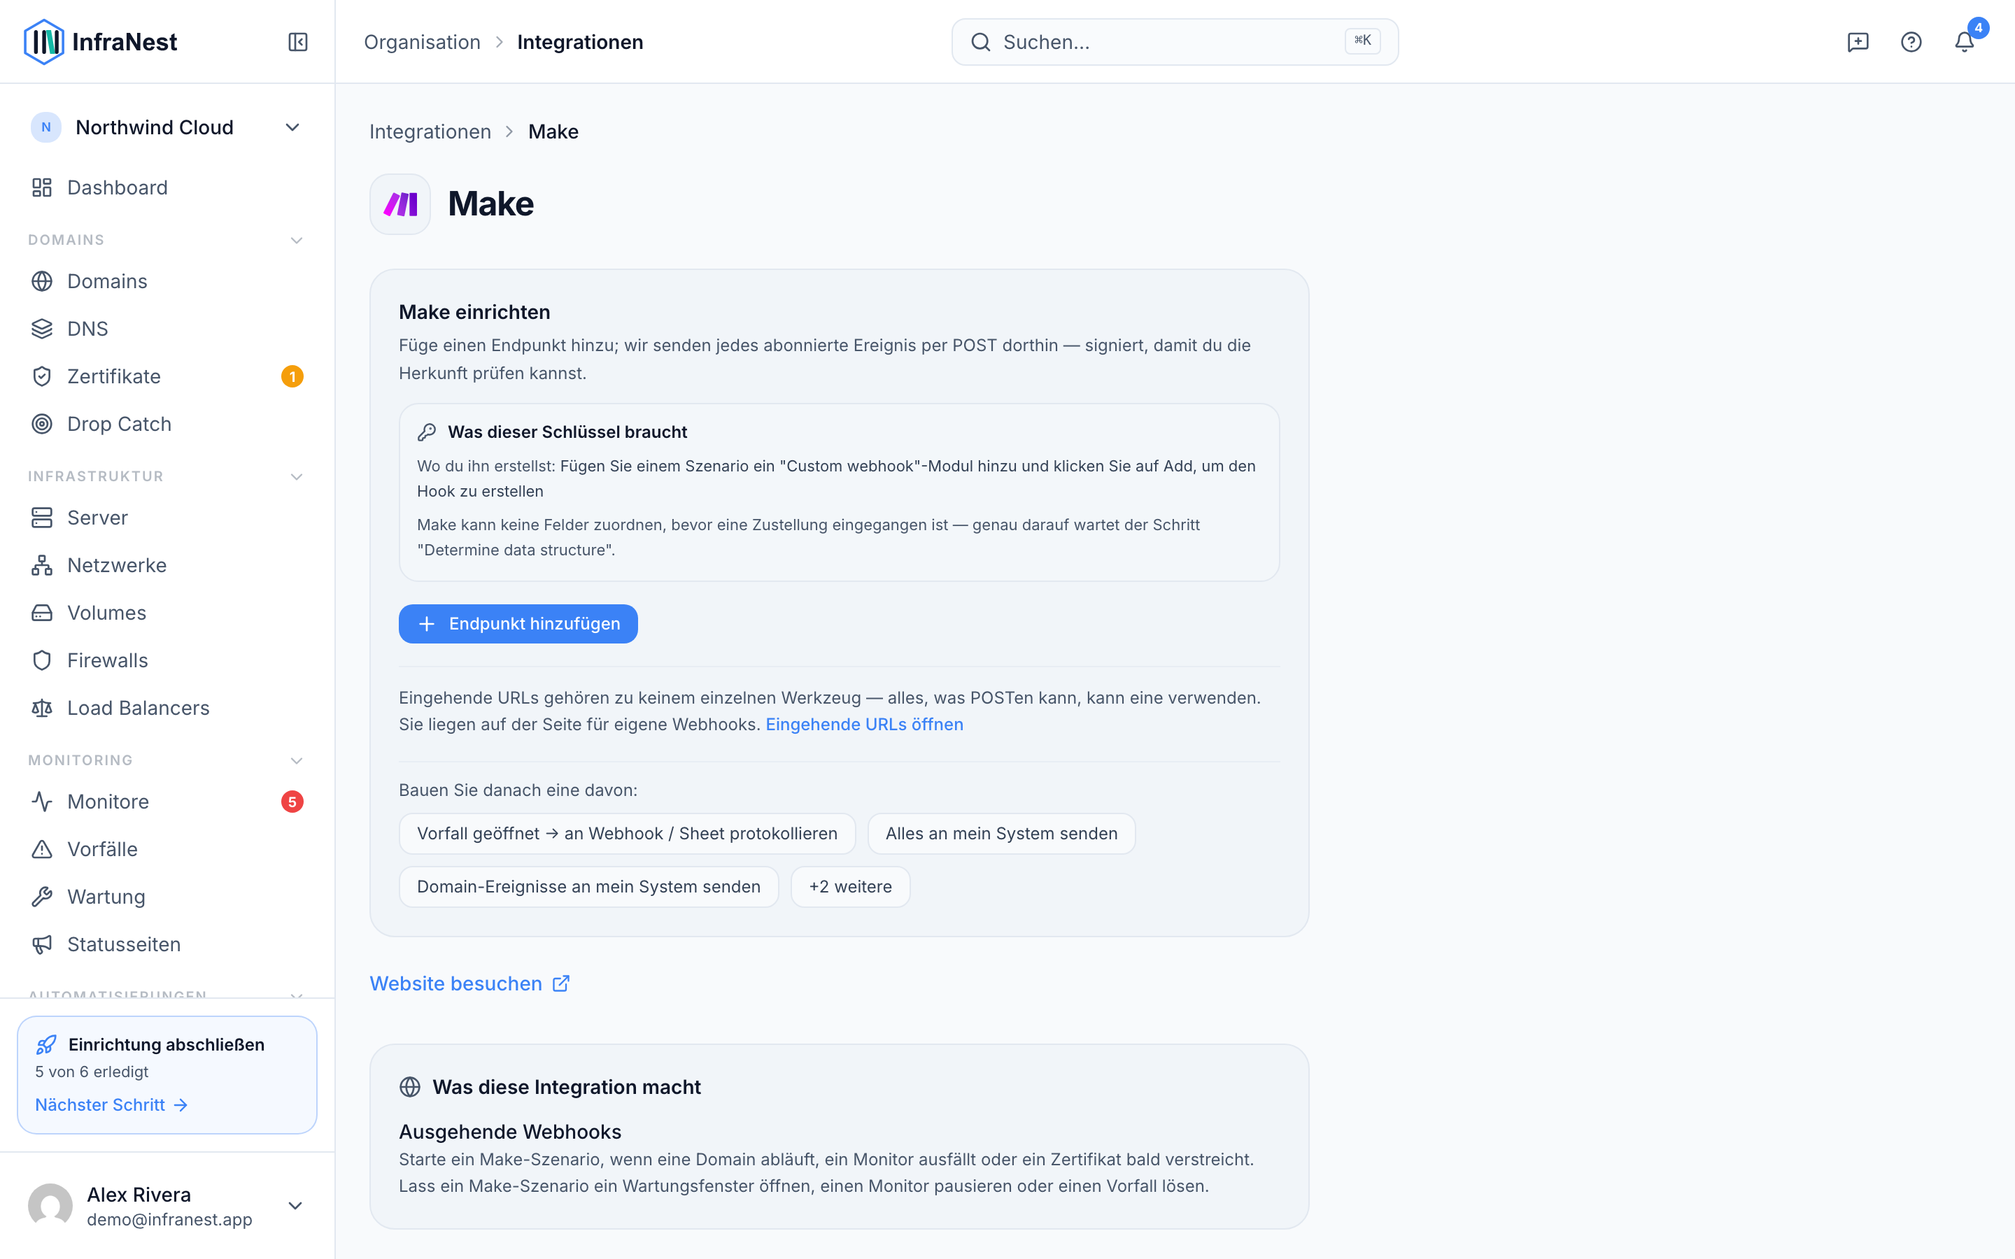Click the Monitore badge showing 5
Screen dimensions: 2015x1259
tap(292, 802)
